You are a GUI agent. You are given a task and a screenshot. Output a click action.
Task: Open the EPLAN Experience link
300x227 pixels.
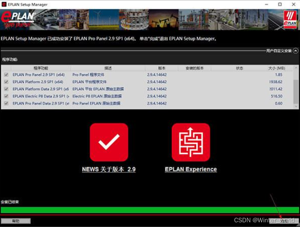point(191,169)
